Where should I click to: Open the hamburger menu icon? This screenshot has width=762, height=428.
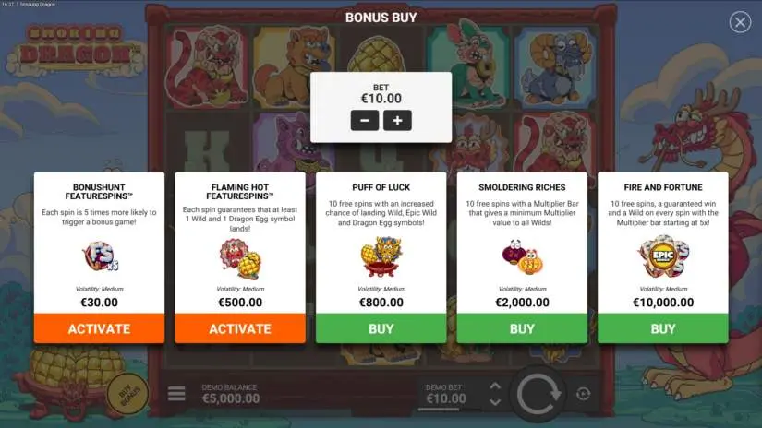(176, 394)
